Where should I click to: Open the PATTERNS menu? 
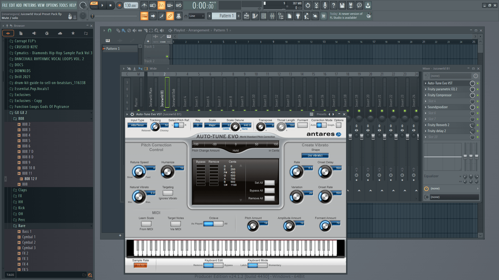point(30,5)
